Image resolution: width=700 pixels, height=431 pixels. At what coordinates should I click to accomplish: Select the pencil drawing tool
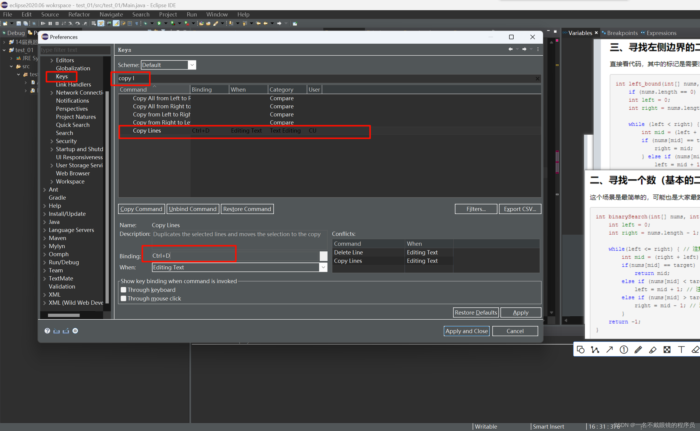tap(638, 350)
